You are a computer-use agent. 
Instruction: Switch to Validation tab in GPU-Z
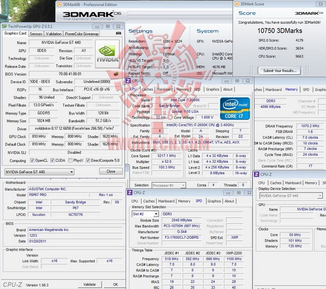click(x=53, y=34)
